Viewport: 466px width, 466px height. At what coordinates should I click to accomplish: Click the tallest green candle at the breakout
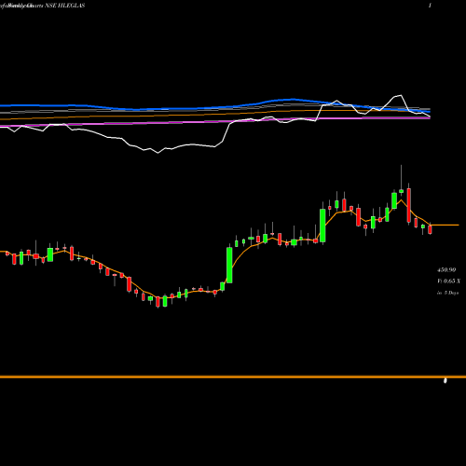tap(229, 265)
